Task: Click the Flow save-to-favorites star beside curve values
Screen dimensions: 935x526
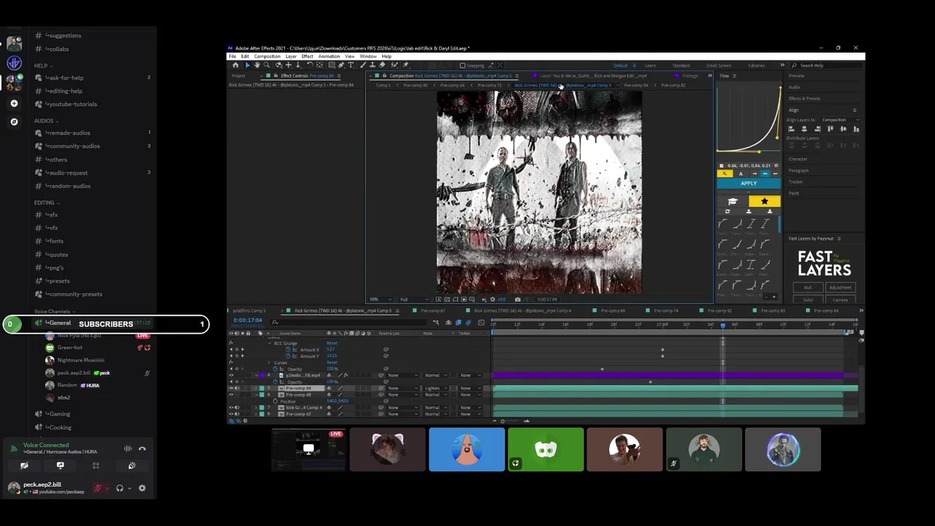Action: 776,165
